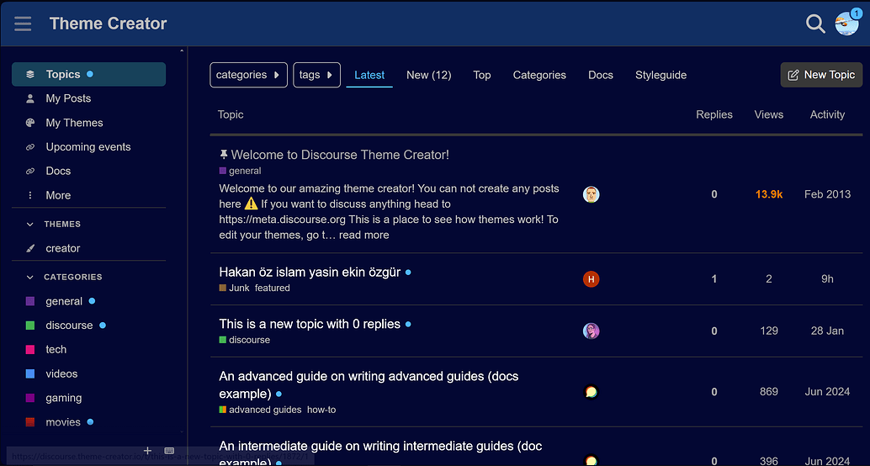The image size is (870, 466).
Task: Click the keyboard shortcuts icon
Action: (x=169, y=451)
